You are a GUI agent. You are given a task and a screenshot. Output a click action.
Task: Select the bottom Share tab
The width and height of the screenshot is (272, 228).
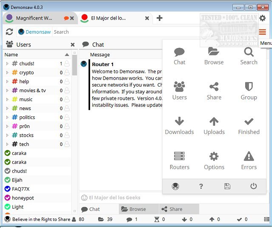(x=179, y=209)
